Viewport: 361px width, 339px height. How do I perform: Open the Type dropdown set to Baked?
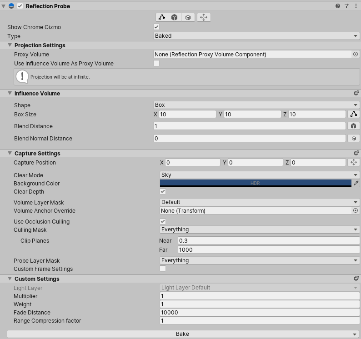point(256,36)
